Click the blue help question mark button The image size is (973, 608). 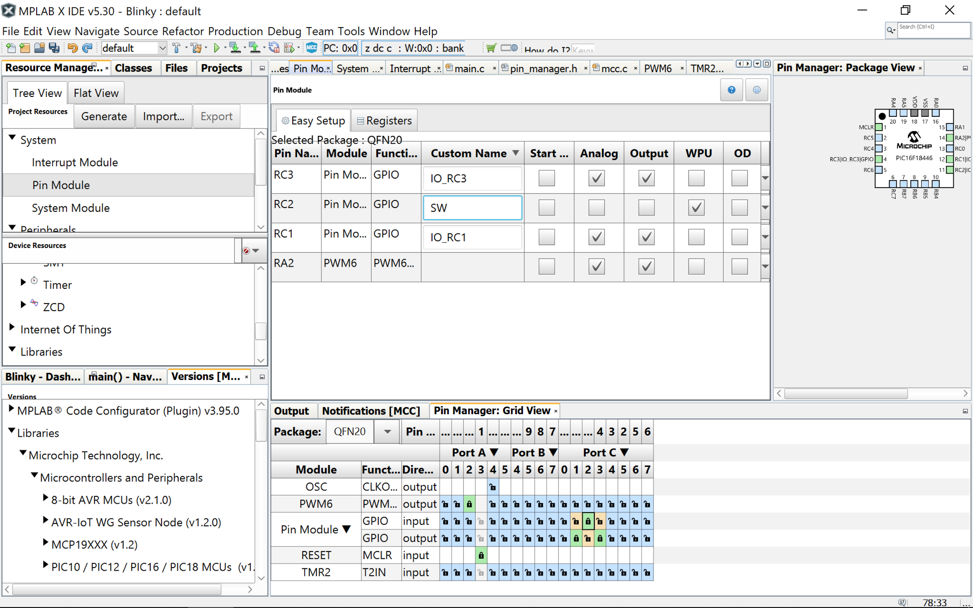coord(731,90)
